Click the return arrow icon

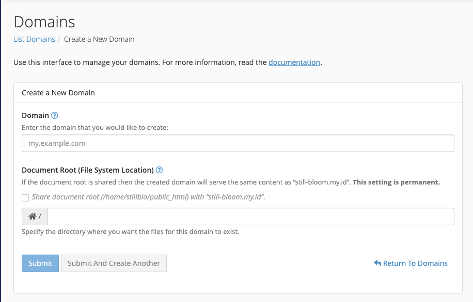377,263
